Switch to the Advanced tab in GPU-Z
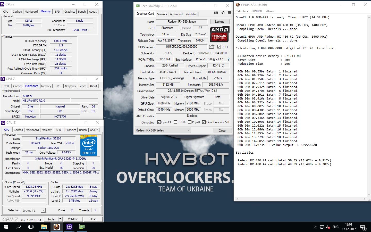The height and width of the screenshot is (232, 371). point(176,14)
